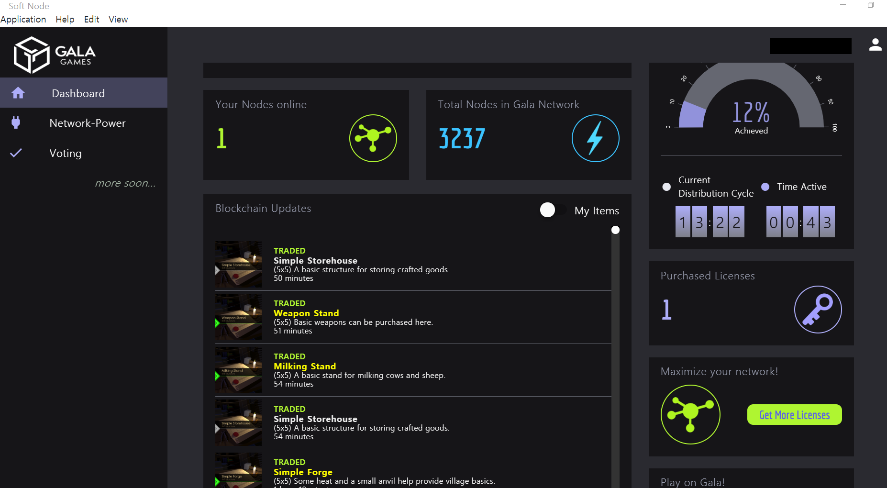Click the distribution cycle timer 13:22
The width and height of the screenshot is (887, 488).
click(710, 222)
